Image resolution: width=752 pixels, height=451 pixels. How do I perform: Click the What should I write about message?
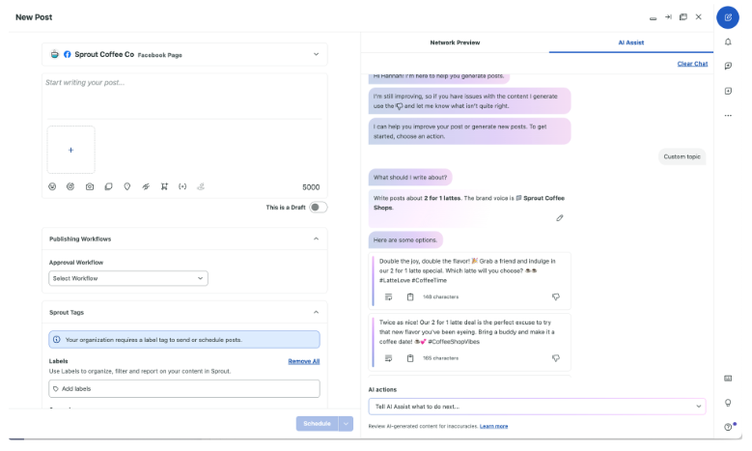pos(410,177)
